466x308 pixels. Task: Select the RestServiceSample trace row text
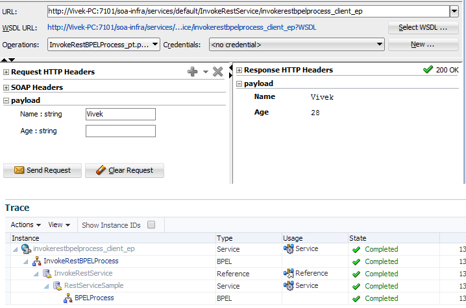pyautogui.click(x=94, y=285)
